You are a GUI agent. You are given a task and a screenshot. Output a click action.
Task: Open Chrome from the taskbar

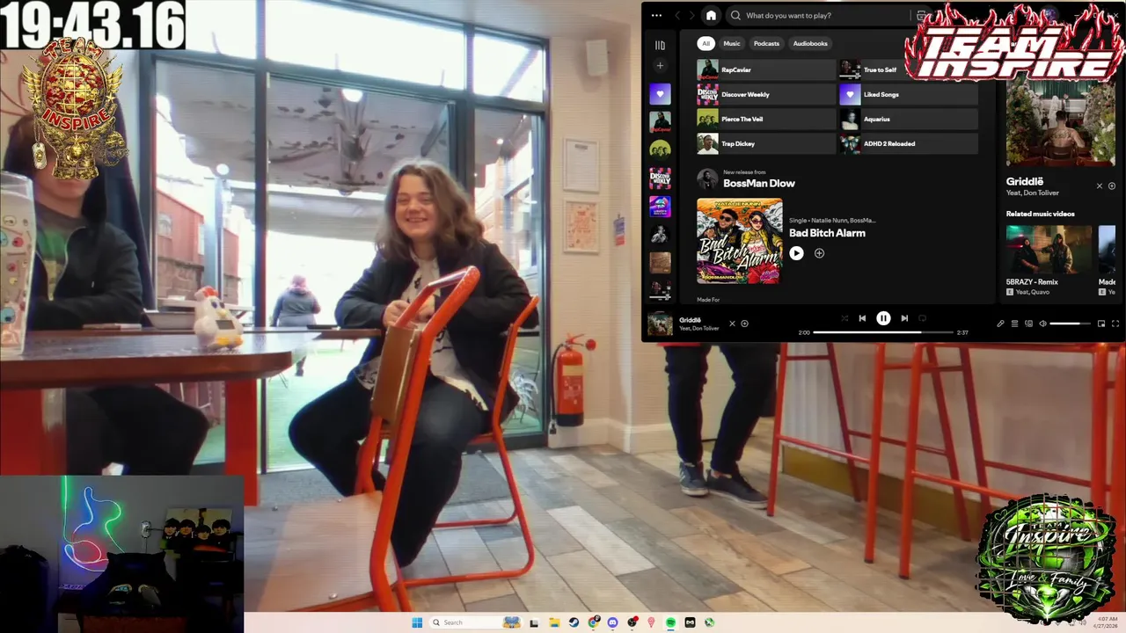pos(594,622)
